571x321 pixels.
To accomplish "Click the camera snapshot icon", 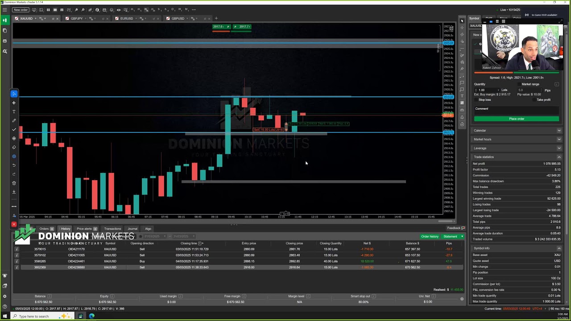I will point(462,110).
